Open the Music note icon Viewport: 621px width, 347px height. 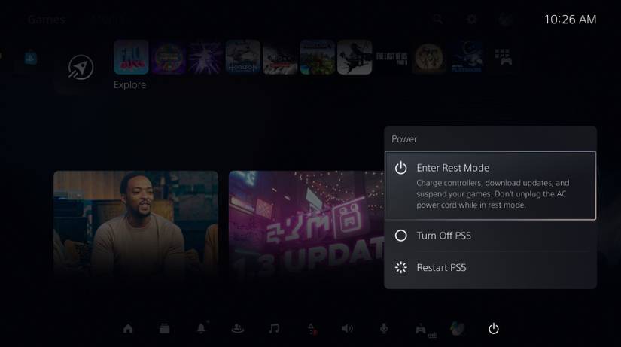coord(274,329)
